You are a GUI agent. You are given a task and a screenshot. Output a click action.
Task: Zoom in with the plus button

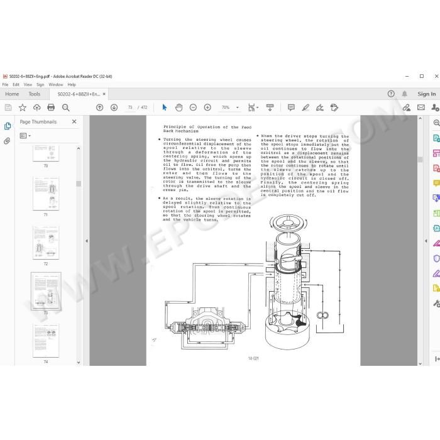click(x=207, y=107)
